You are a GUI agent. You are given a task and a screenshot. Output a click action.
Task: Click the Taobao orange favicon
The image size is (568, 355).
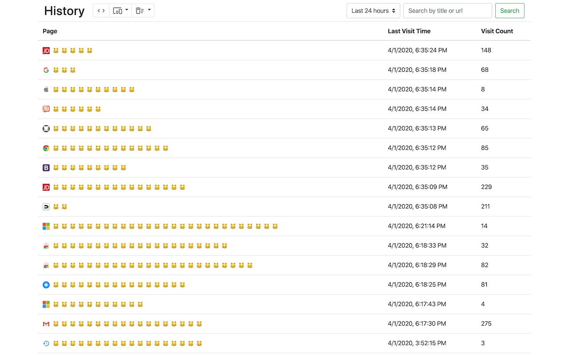[46, 109]
